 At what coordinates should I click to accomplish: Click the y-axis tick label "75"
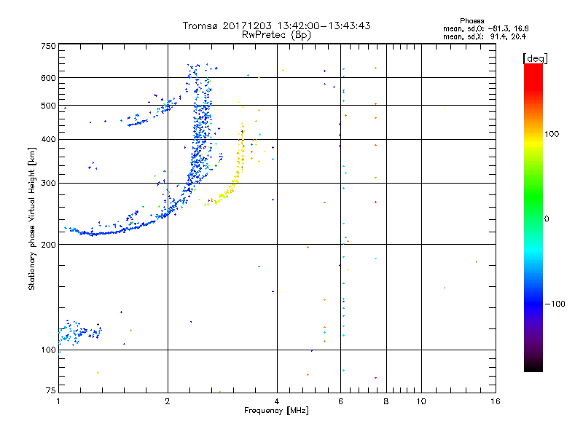[x=51, y=390]
